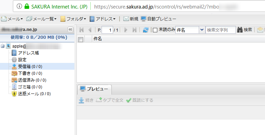
Task: Collapse the folder sidebar with double-arrow button
Action: pyautogui.click(x=70, y=30)
